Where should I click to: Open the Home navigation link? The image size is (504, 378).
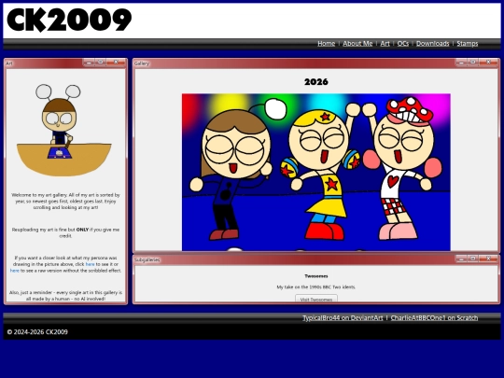(x=327, y=43)
